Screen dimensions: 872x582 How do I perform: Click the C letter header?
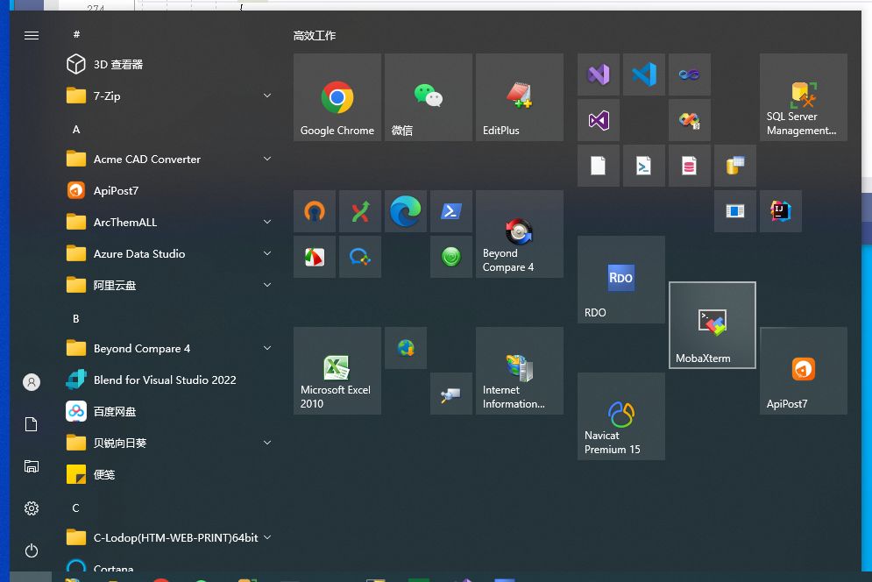click(76, 508)
